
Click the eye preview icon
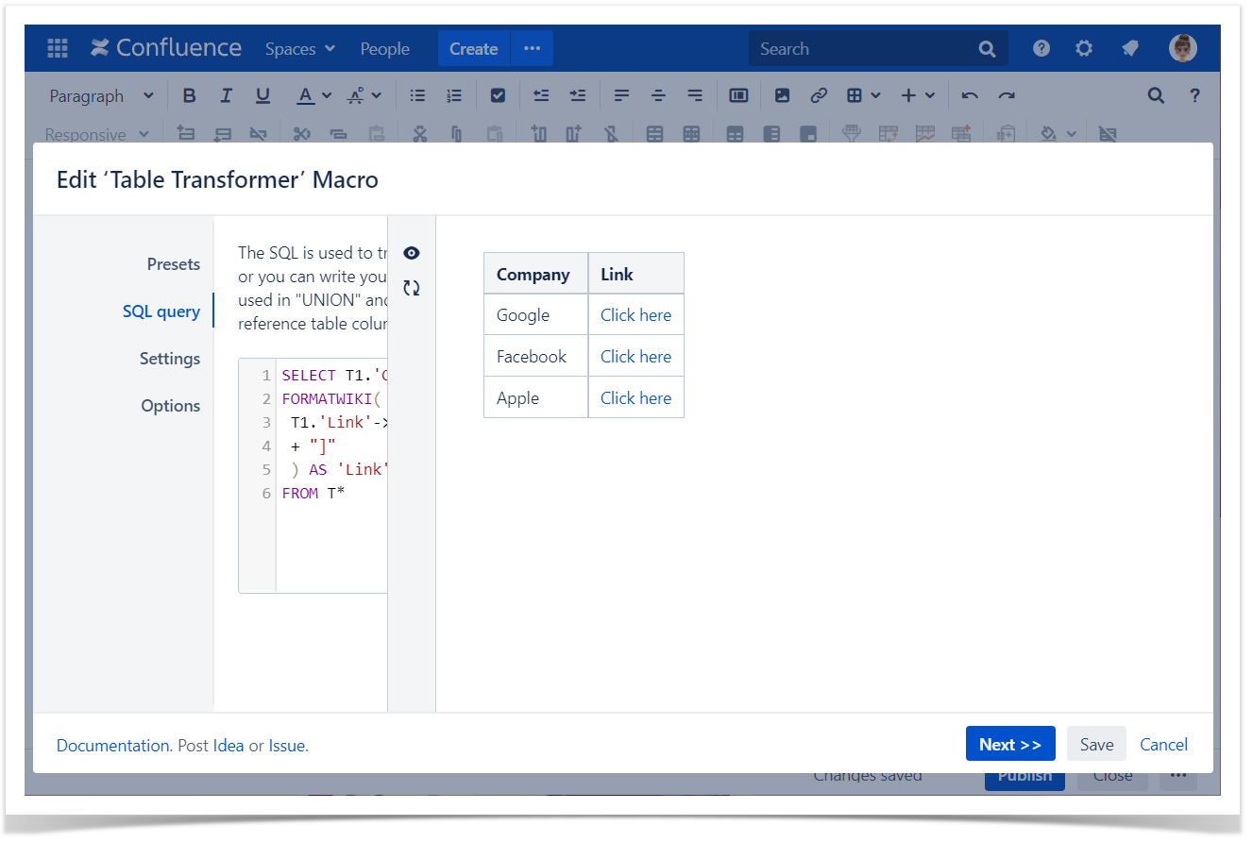coord(411,253)
